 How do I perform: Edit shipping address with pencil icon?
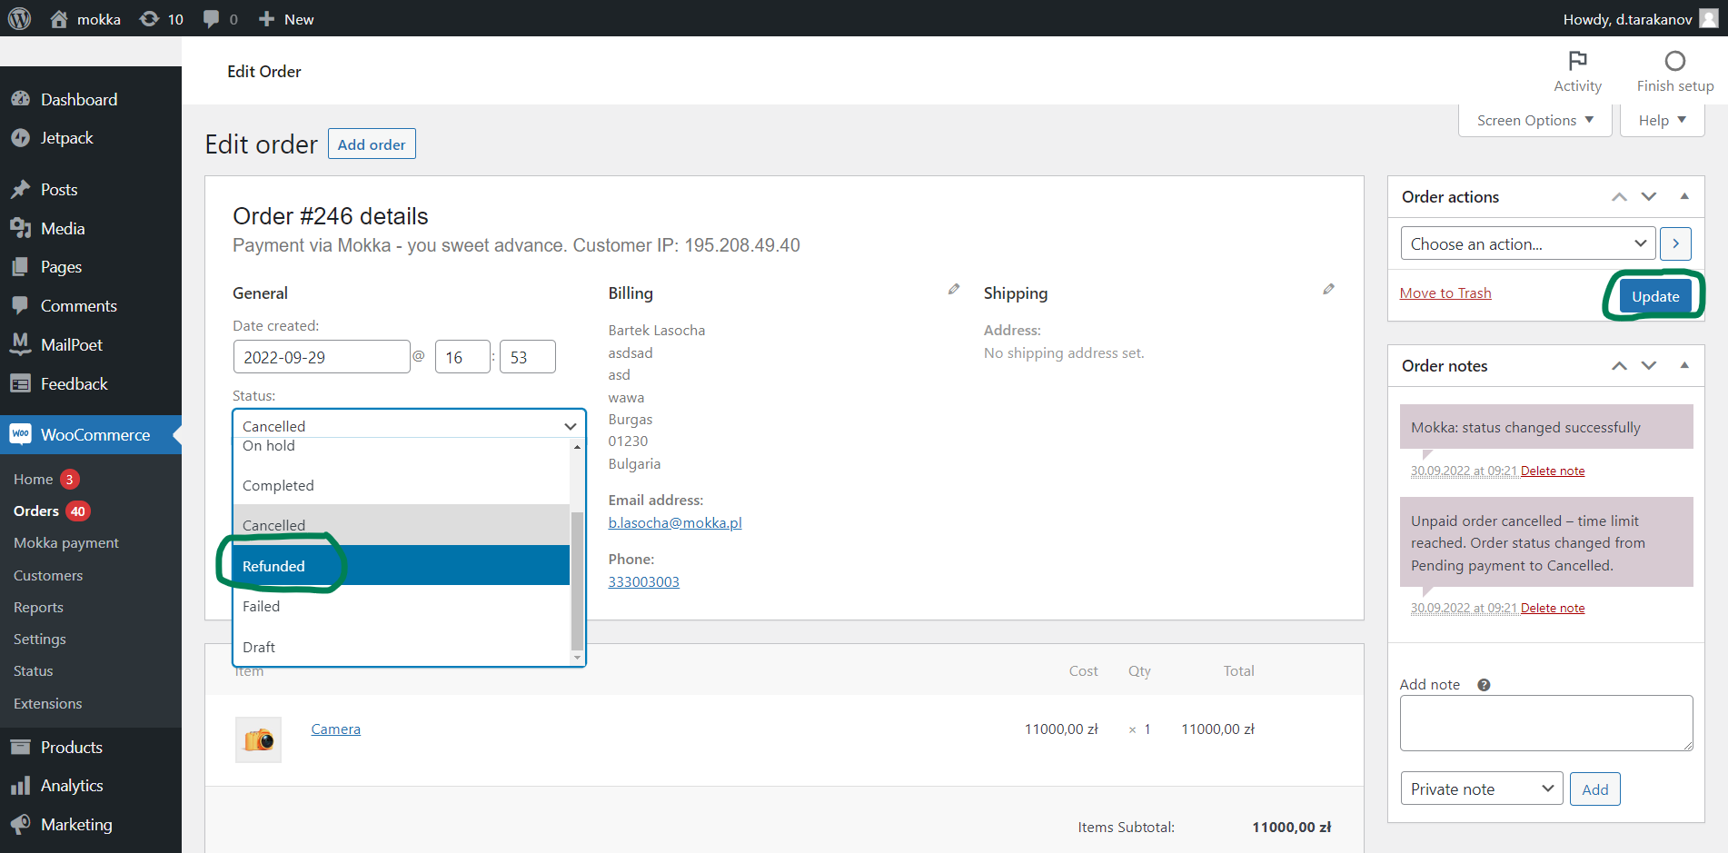click(x=1328, y=290)
